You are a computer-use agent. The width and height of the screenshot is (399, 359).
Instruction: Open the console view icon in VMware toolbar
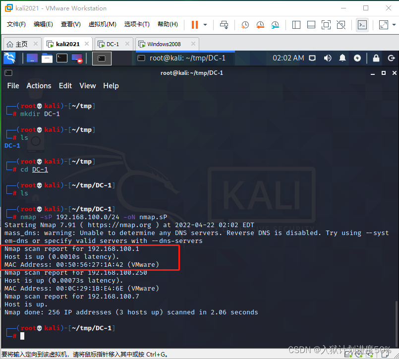pos(362,25)
